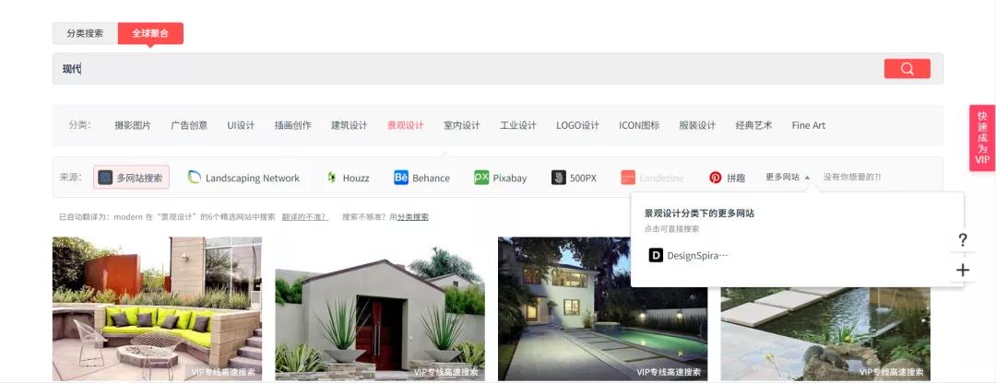Open the swimming pool house thumbnail

coord(602,308)
